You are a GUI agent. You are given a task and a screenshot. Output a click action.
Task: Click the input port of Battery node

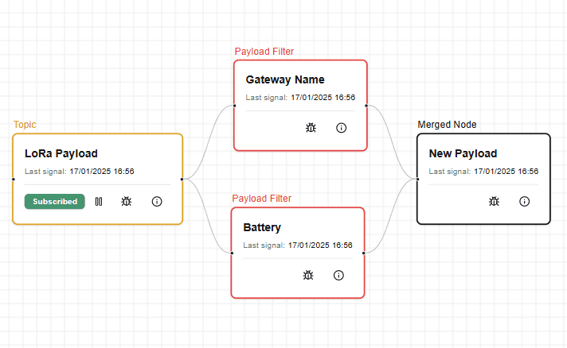click(232, 253)
